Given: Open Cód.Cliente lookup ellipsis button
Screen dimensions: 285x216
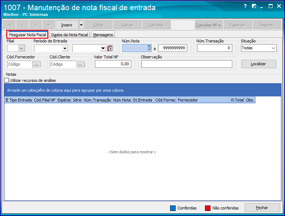Looking at the screenshot, I should click(81, 64).
